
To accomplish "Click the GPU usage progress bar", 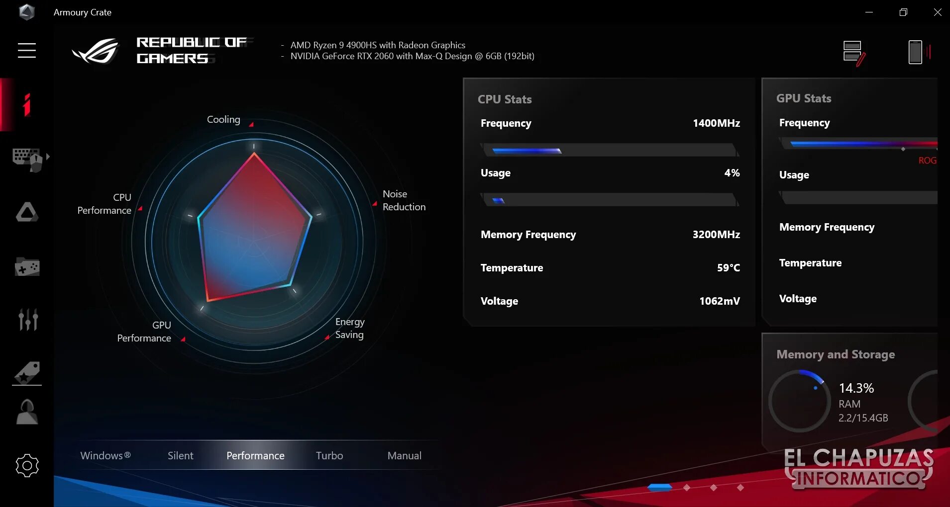I will click(x=858, y=198).
